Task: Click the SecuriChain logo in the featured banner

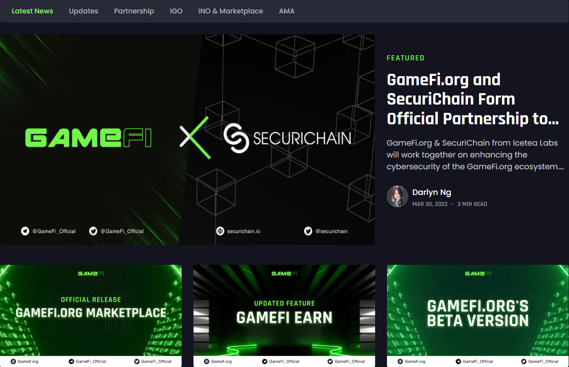Action: click(x=287, y=138)
